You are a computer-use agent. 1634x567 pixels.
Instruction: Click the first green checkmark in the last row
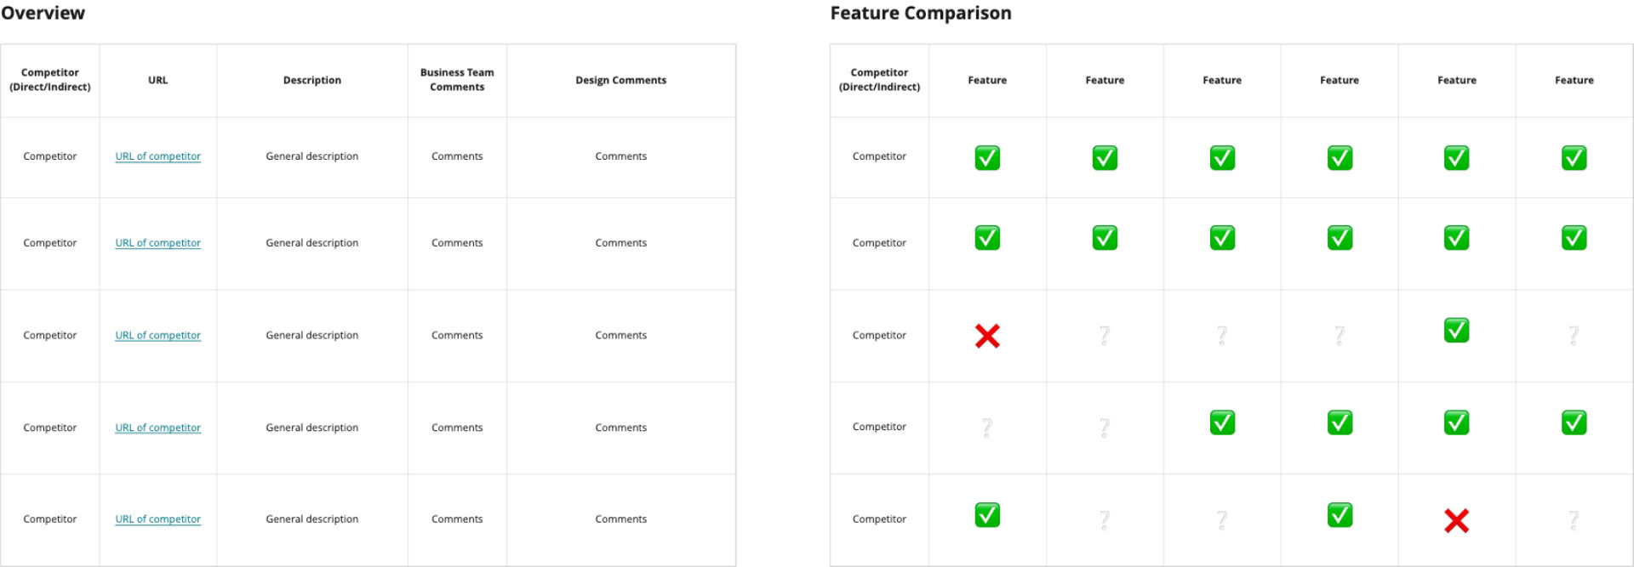(987, 514)
